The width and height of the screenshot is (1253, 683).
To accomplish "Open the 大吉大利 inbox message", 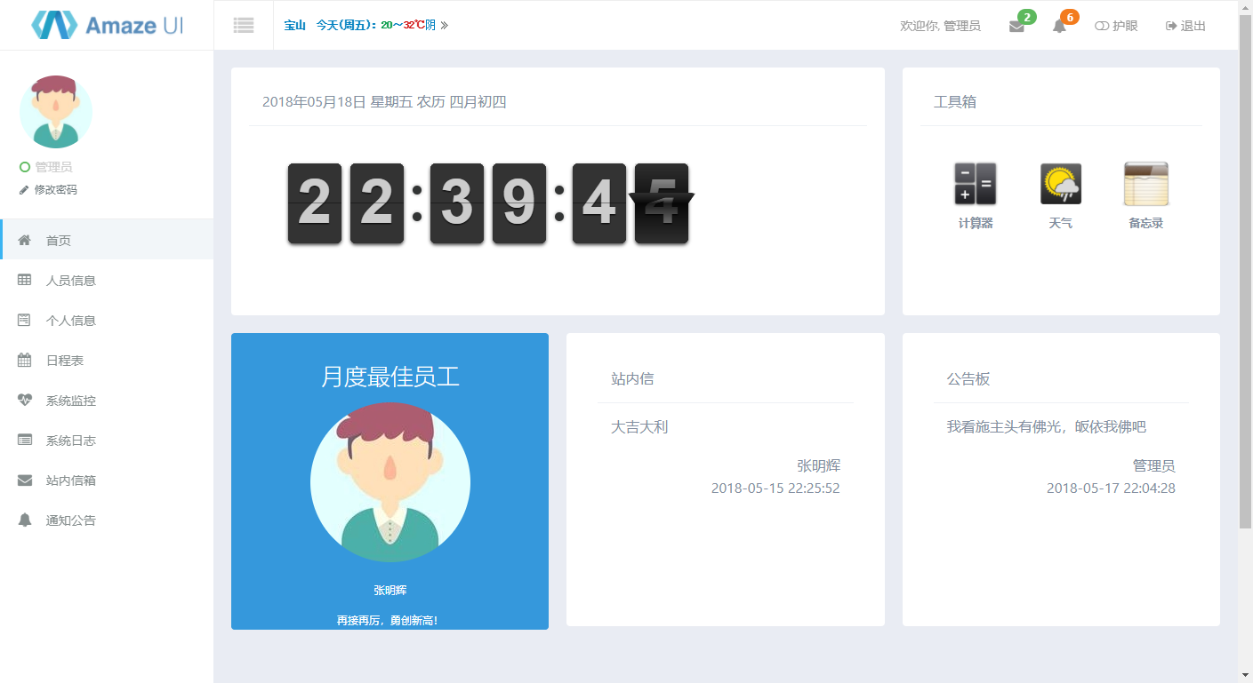I will pyautogui.click(x=639, y=427).
